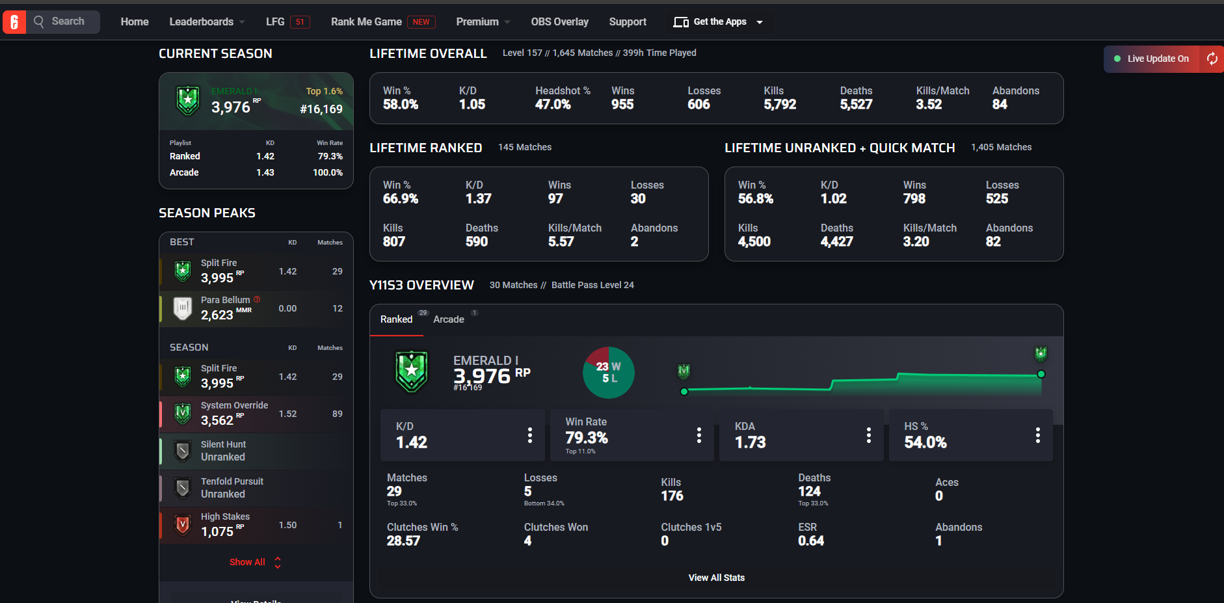This screenshot has height=603, width=1224.
Task: Click the Para Bellum warning icon
Action: coord(257,299)
